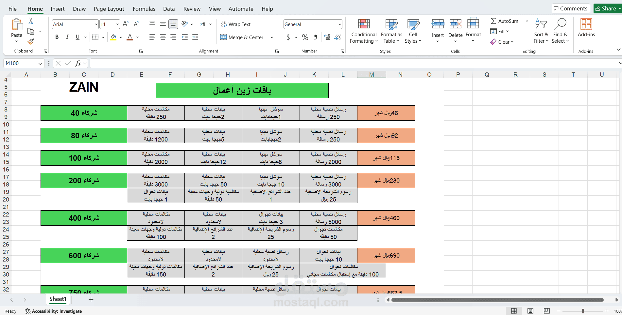Click the Percent Style button
Viewport: 622px width, 315px height.
tap(305, 37)
